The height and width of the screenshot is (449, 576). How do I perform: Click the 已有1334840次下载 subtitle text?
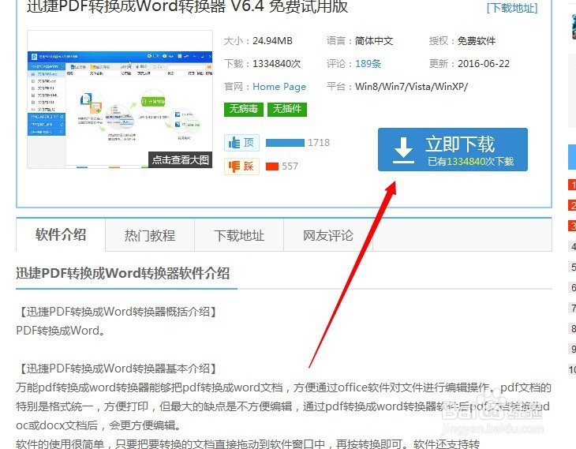pyautogui.click(x=470, y=161)
